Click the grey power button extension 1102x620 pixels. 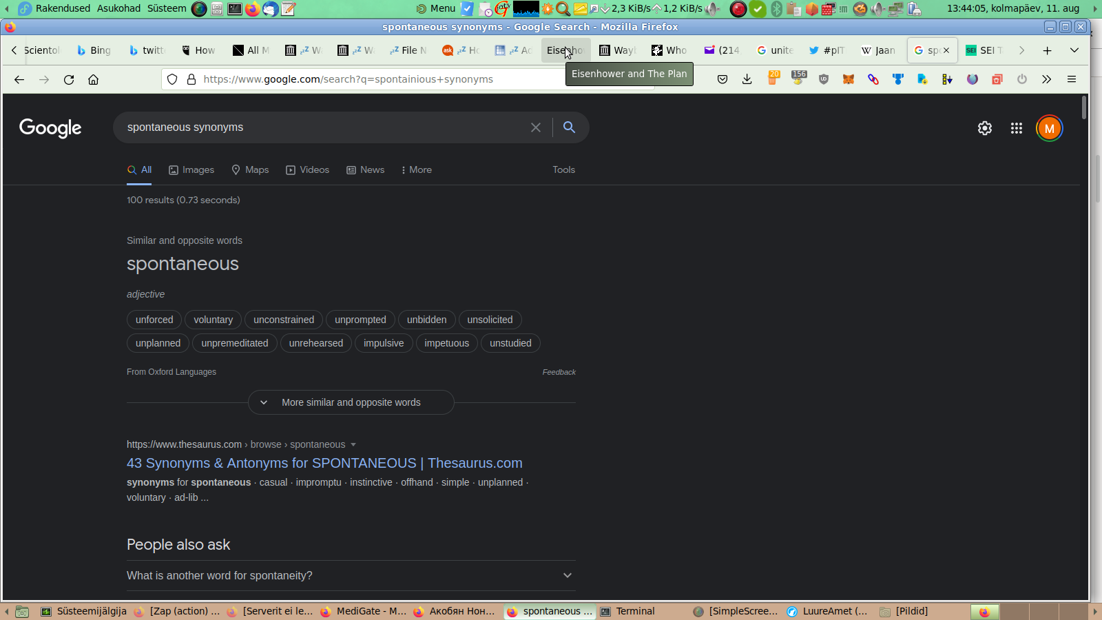click(1022, 79)
